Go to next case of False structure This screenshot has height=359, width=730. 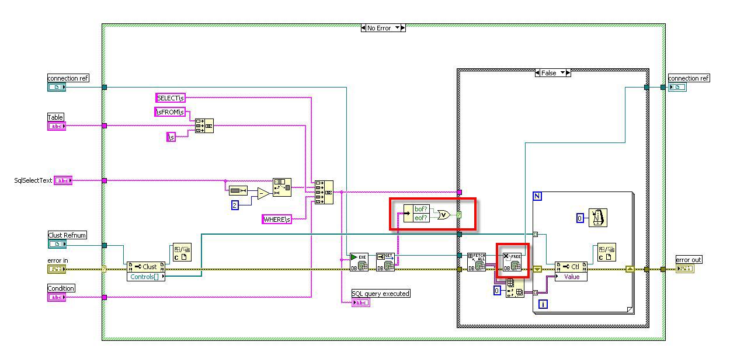click(x=569, y=73)
